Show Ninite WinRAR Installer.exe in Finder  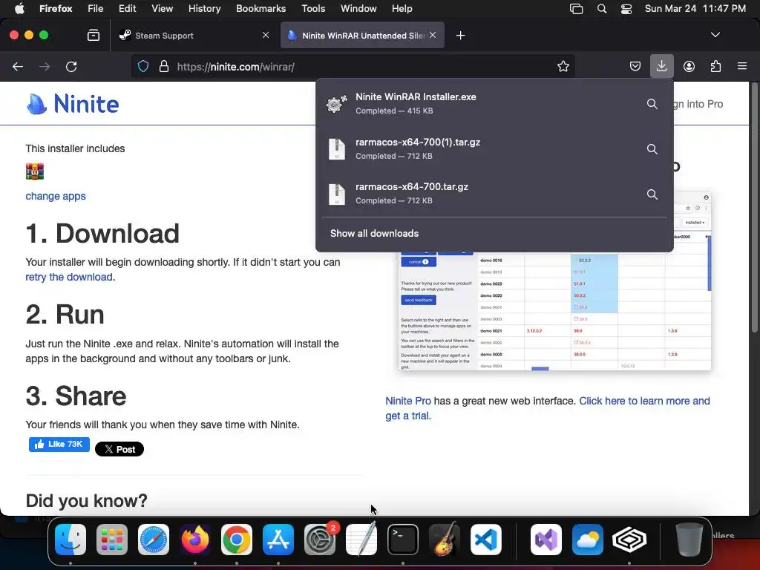point(652,104)
